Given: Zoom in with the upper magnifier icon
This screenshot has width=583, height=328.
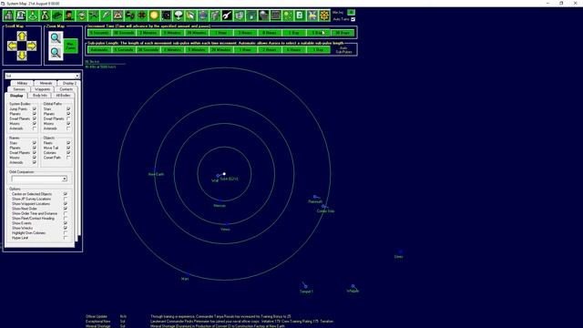Looking at the screenshot, I should click(x=56, y=38).
